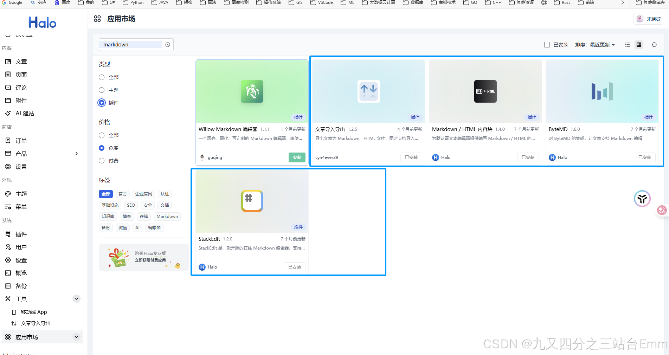
Task: Open the 主题 themes palette icon
Action: pyautogui.click(x=8, y=194)
